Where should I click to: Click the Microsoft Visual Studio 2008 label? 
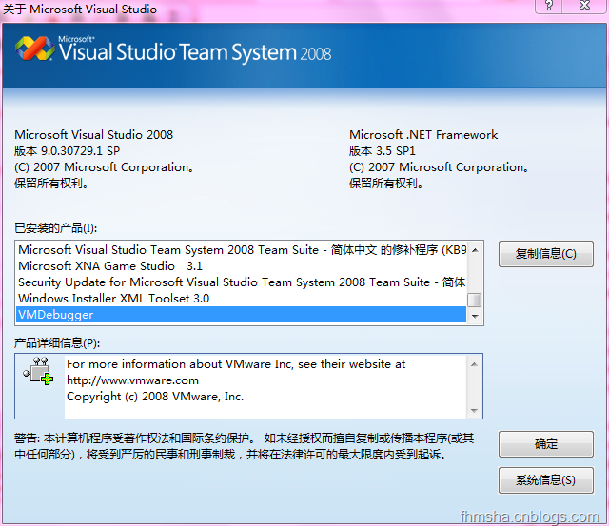click(x=93, y=135)
